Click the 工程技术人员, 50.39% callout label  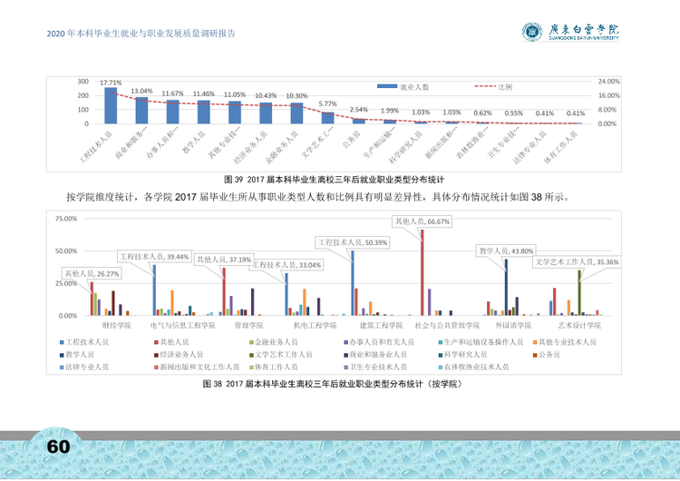pyautogui.click(x=353, y=242)
